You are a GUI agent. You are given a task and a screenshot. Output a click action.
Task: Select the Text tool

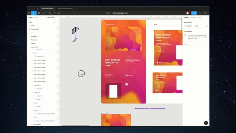pyautogui.click(x=55, y=13)
